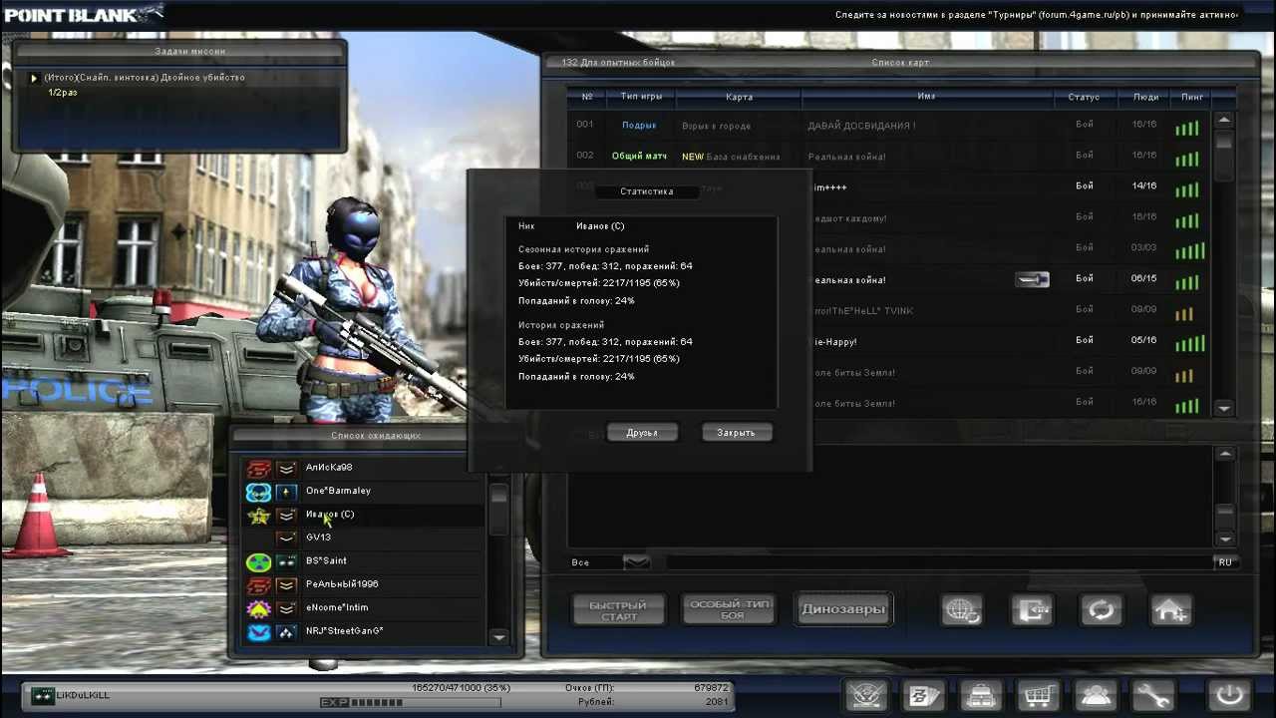This screenshot has width=1276, height=718.
Task: Sort rooms by Имя column header
Action: tap(926, 97)
